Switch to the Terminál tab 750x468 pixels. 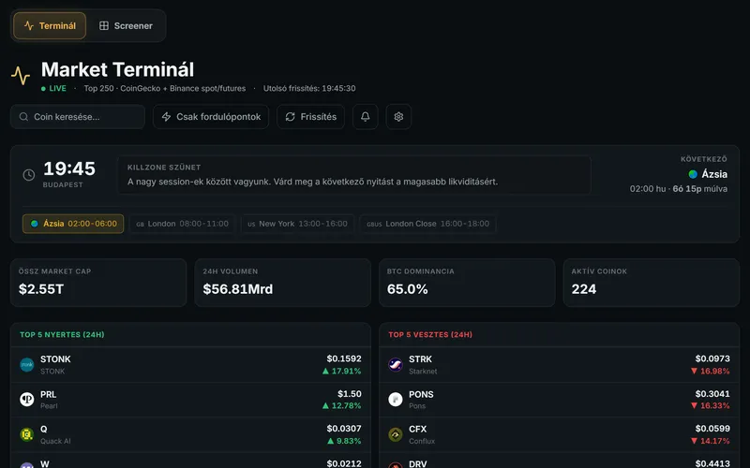[x=50, y=26]
